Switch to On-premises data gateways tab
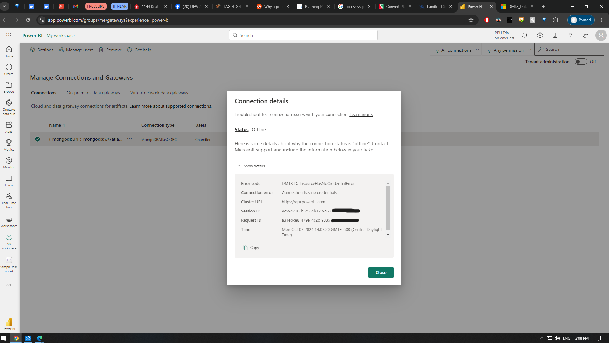 pos(93,93)
